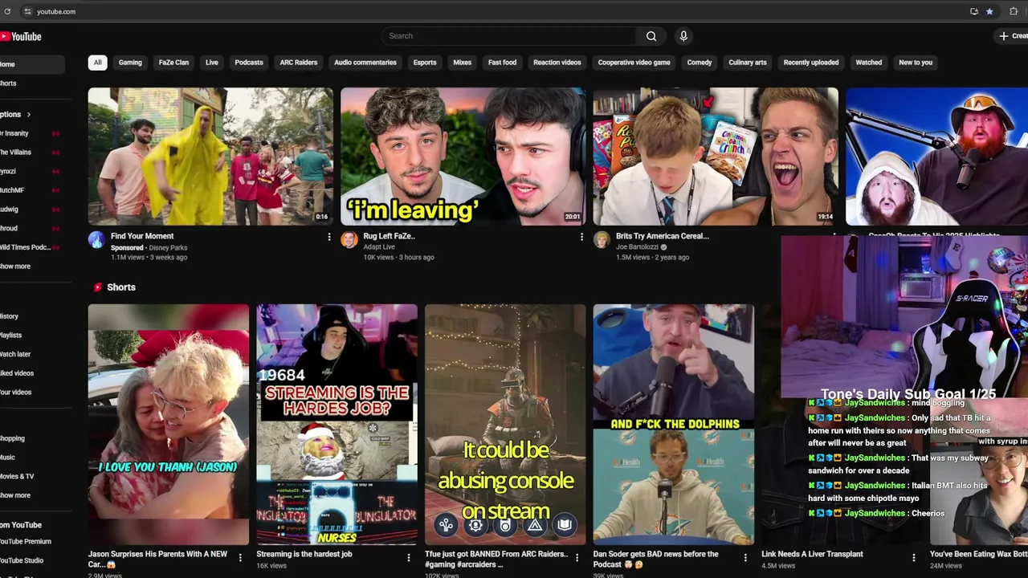Filter by Comedy chip
This screenshot has height=578, width=1028.
(x=700, y=63)
